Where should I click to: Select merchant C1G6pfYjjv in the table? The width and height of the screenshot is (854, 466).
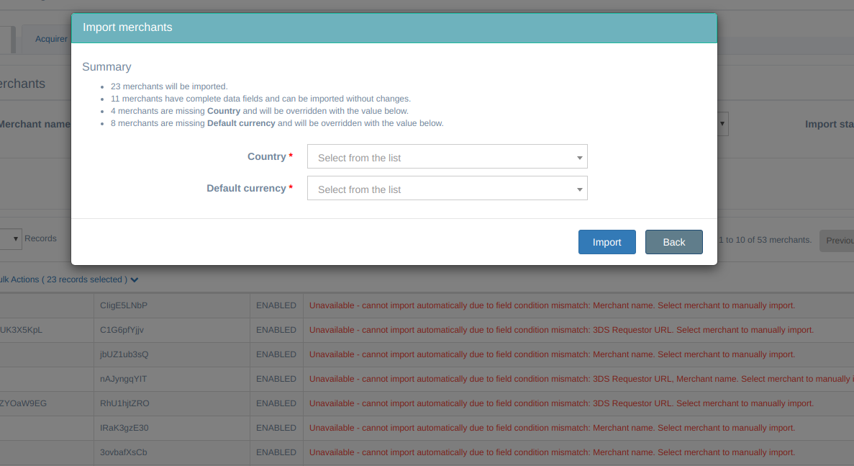[x=122, y=330]
